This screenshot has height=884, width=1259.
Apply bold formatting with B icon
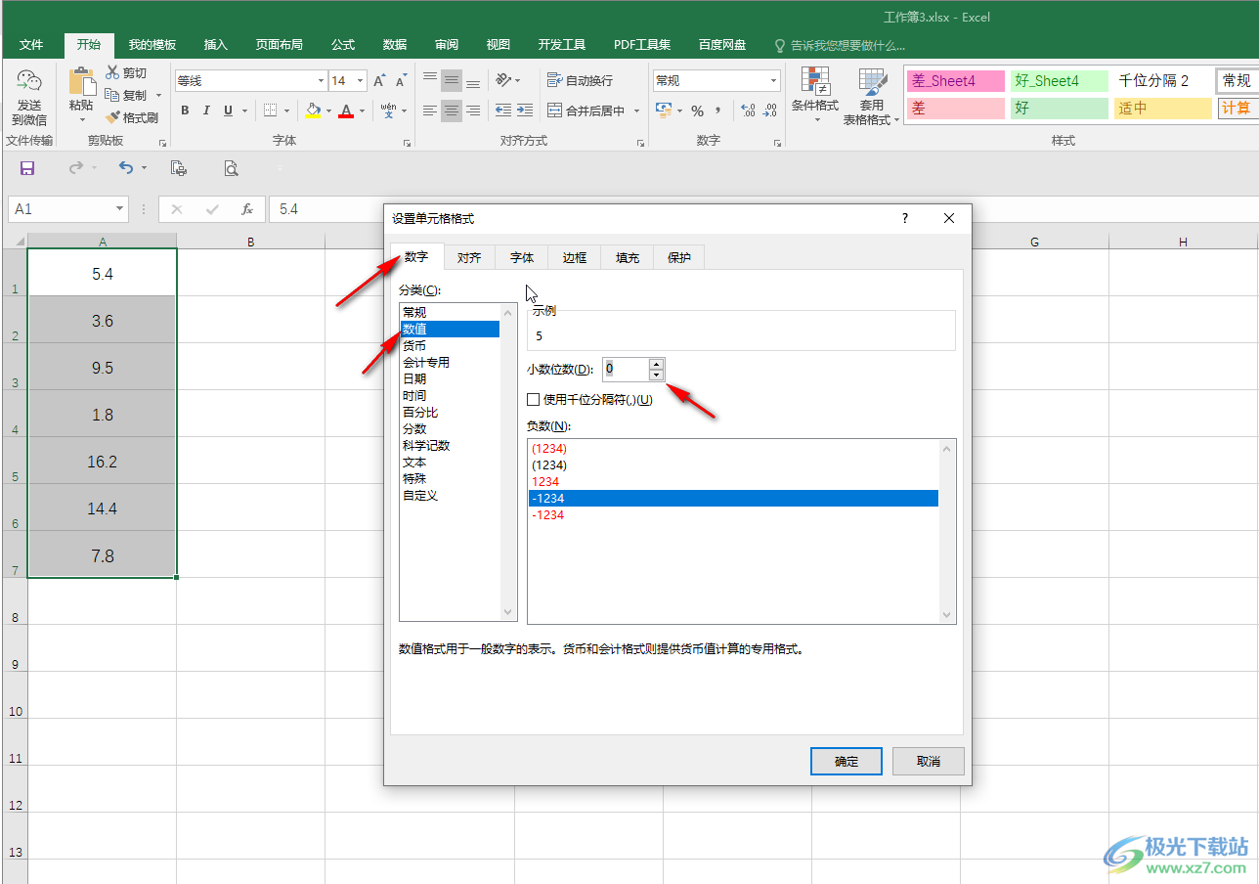click(x=185, y=111)
